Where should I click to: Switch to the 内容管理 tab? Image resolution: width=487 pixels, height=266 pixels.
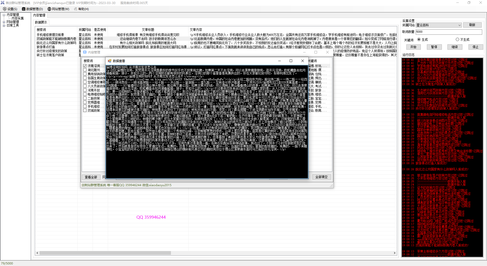(39, 15)
